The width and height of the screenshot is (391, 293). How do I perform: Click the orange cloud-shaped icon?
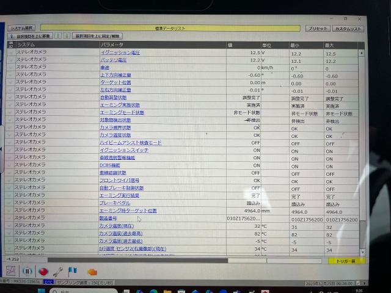pos(92,271)
